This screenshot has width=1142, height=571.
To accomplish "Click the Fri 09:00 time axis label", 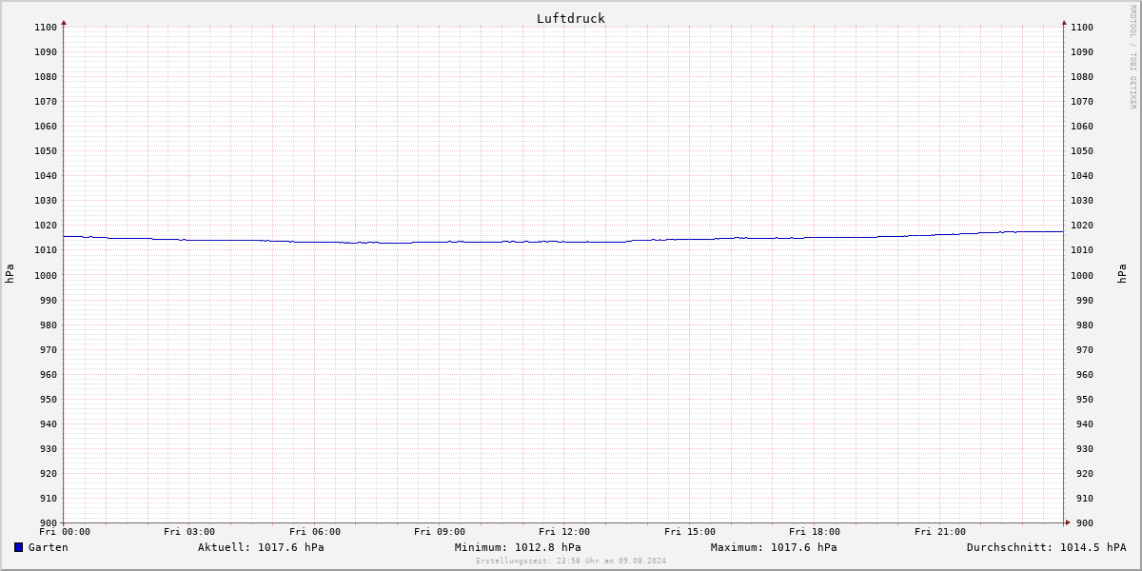I will (x=440, y=532).
